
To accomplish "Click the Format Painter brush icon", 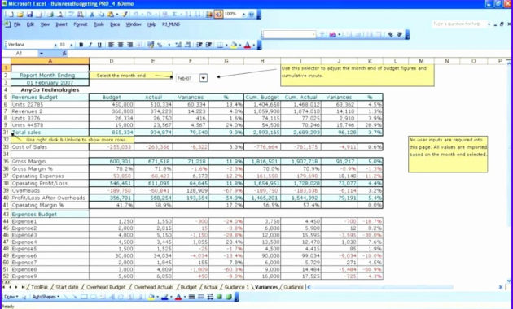I will tap(125, 15).
